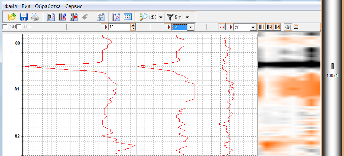Click the magnifier depth scale icon

pos(144,17)
